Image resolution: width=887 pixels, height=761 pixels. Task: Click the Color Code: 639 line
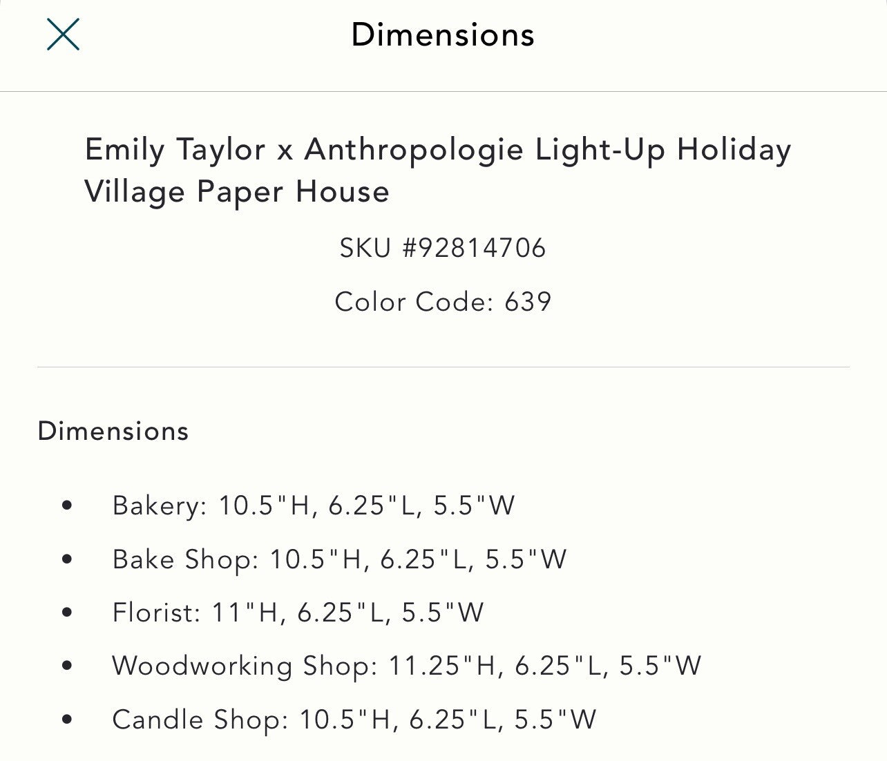443,301
